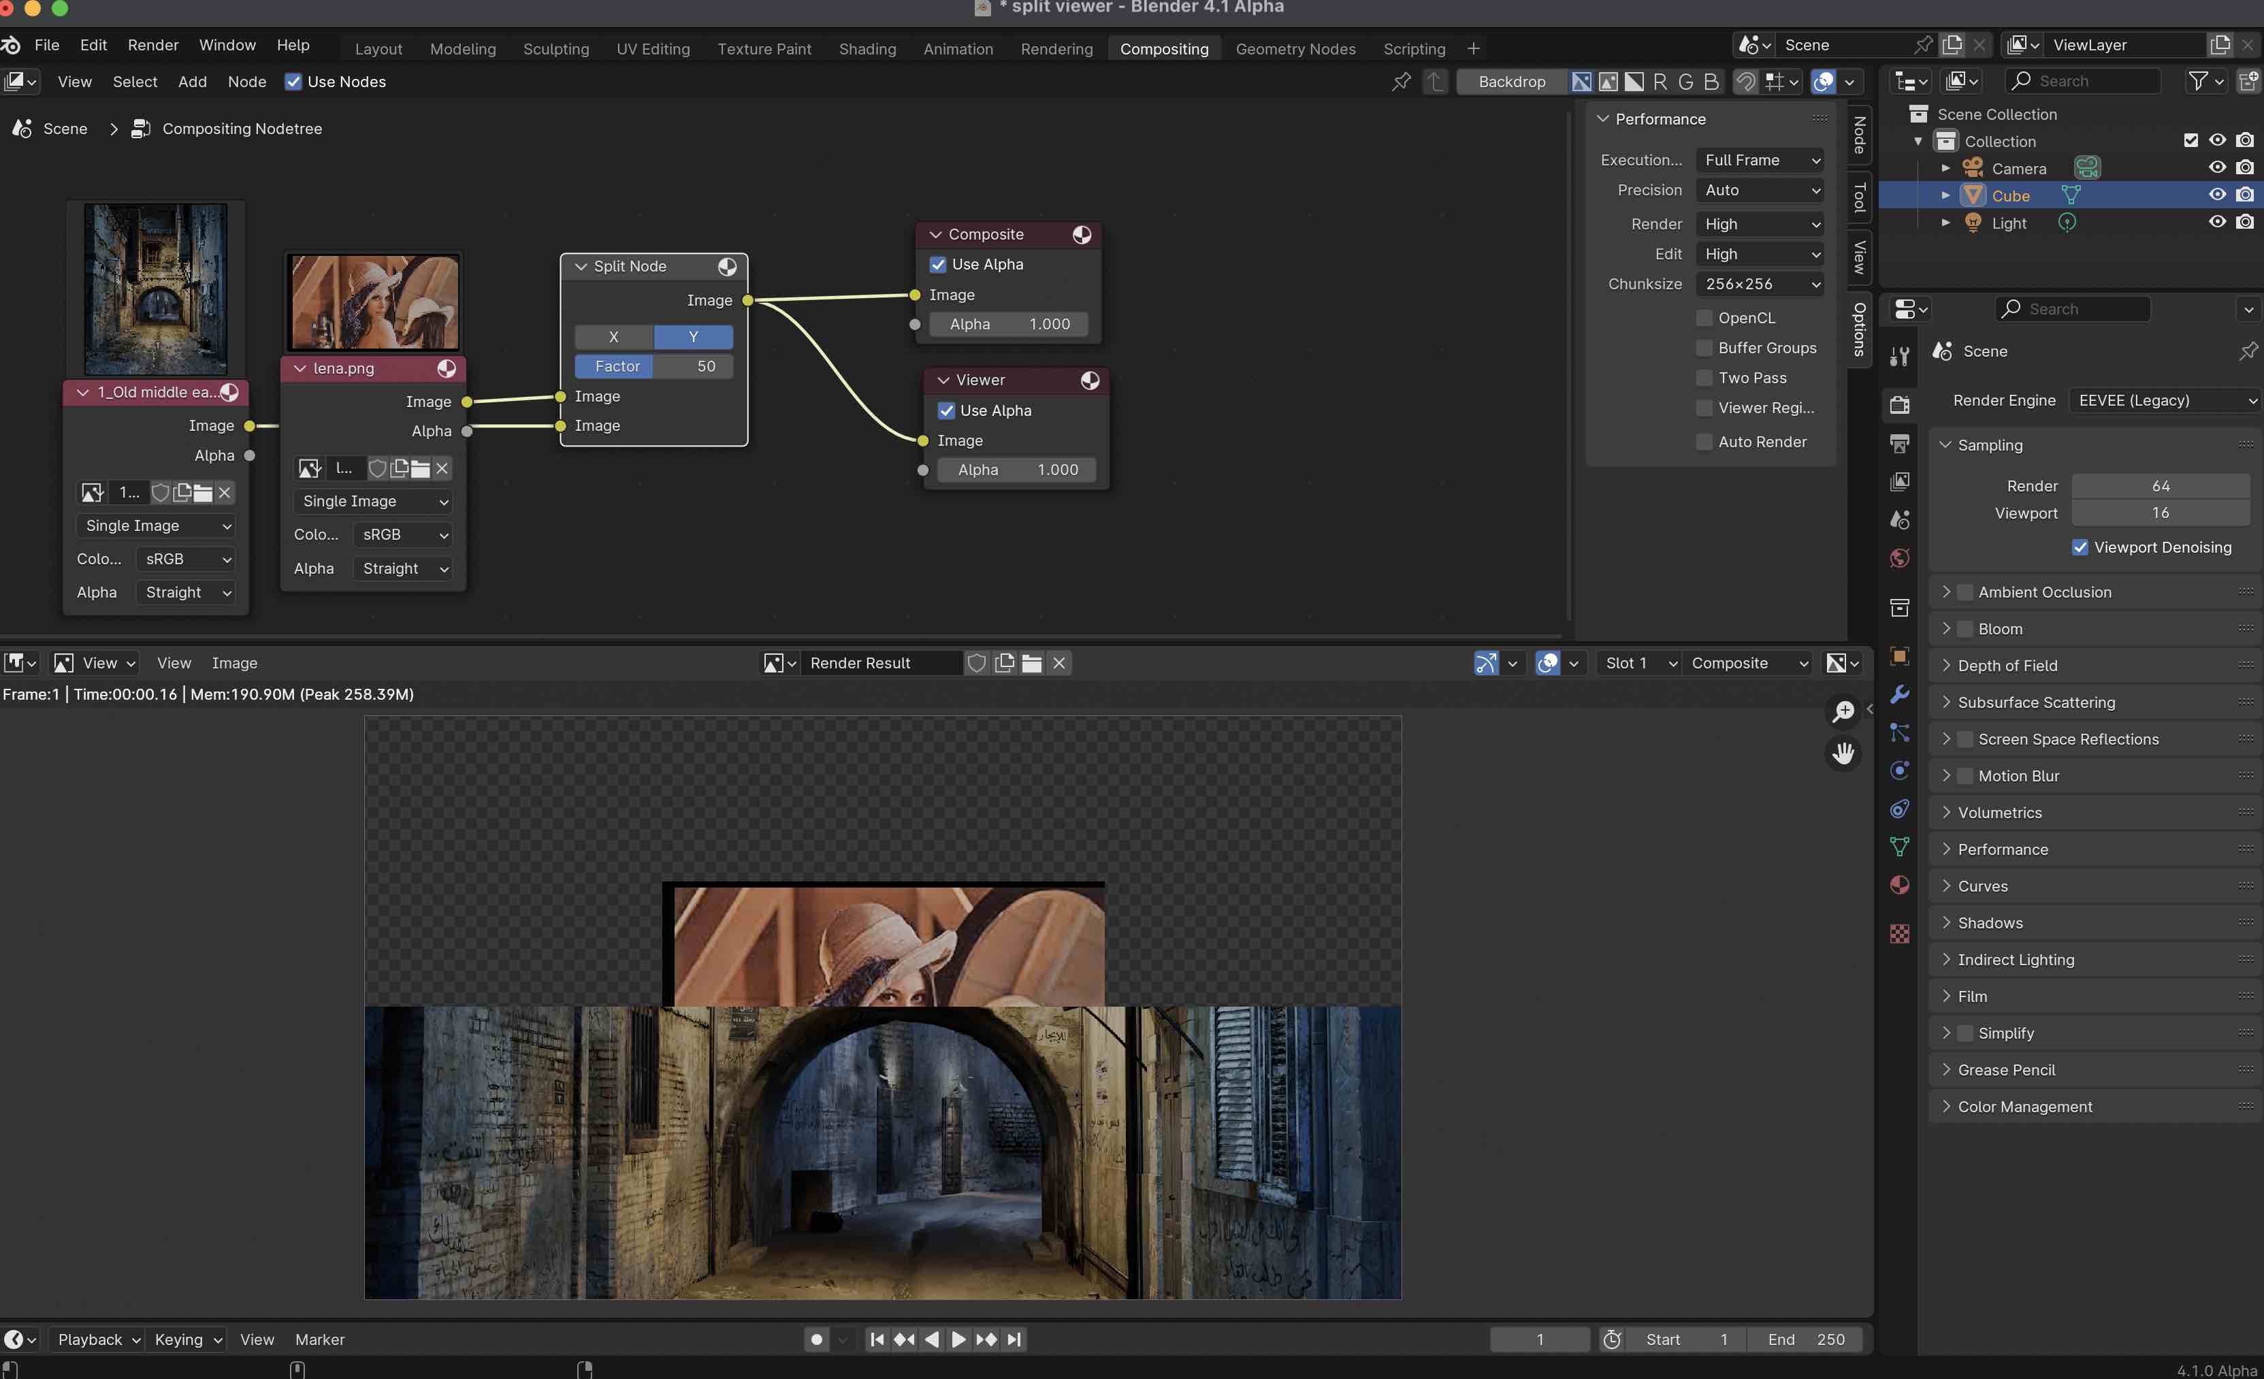Enable the OpenCL checkbox
2264x1379 pixels.
point(1705,318)
